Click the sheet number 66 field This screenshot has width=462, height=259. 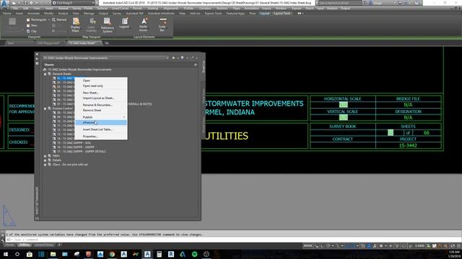(x=427, y=132)
